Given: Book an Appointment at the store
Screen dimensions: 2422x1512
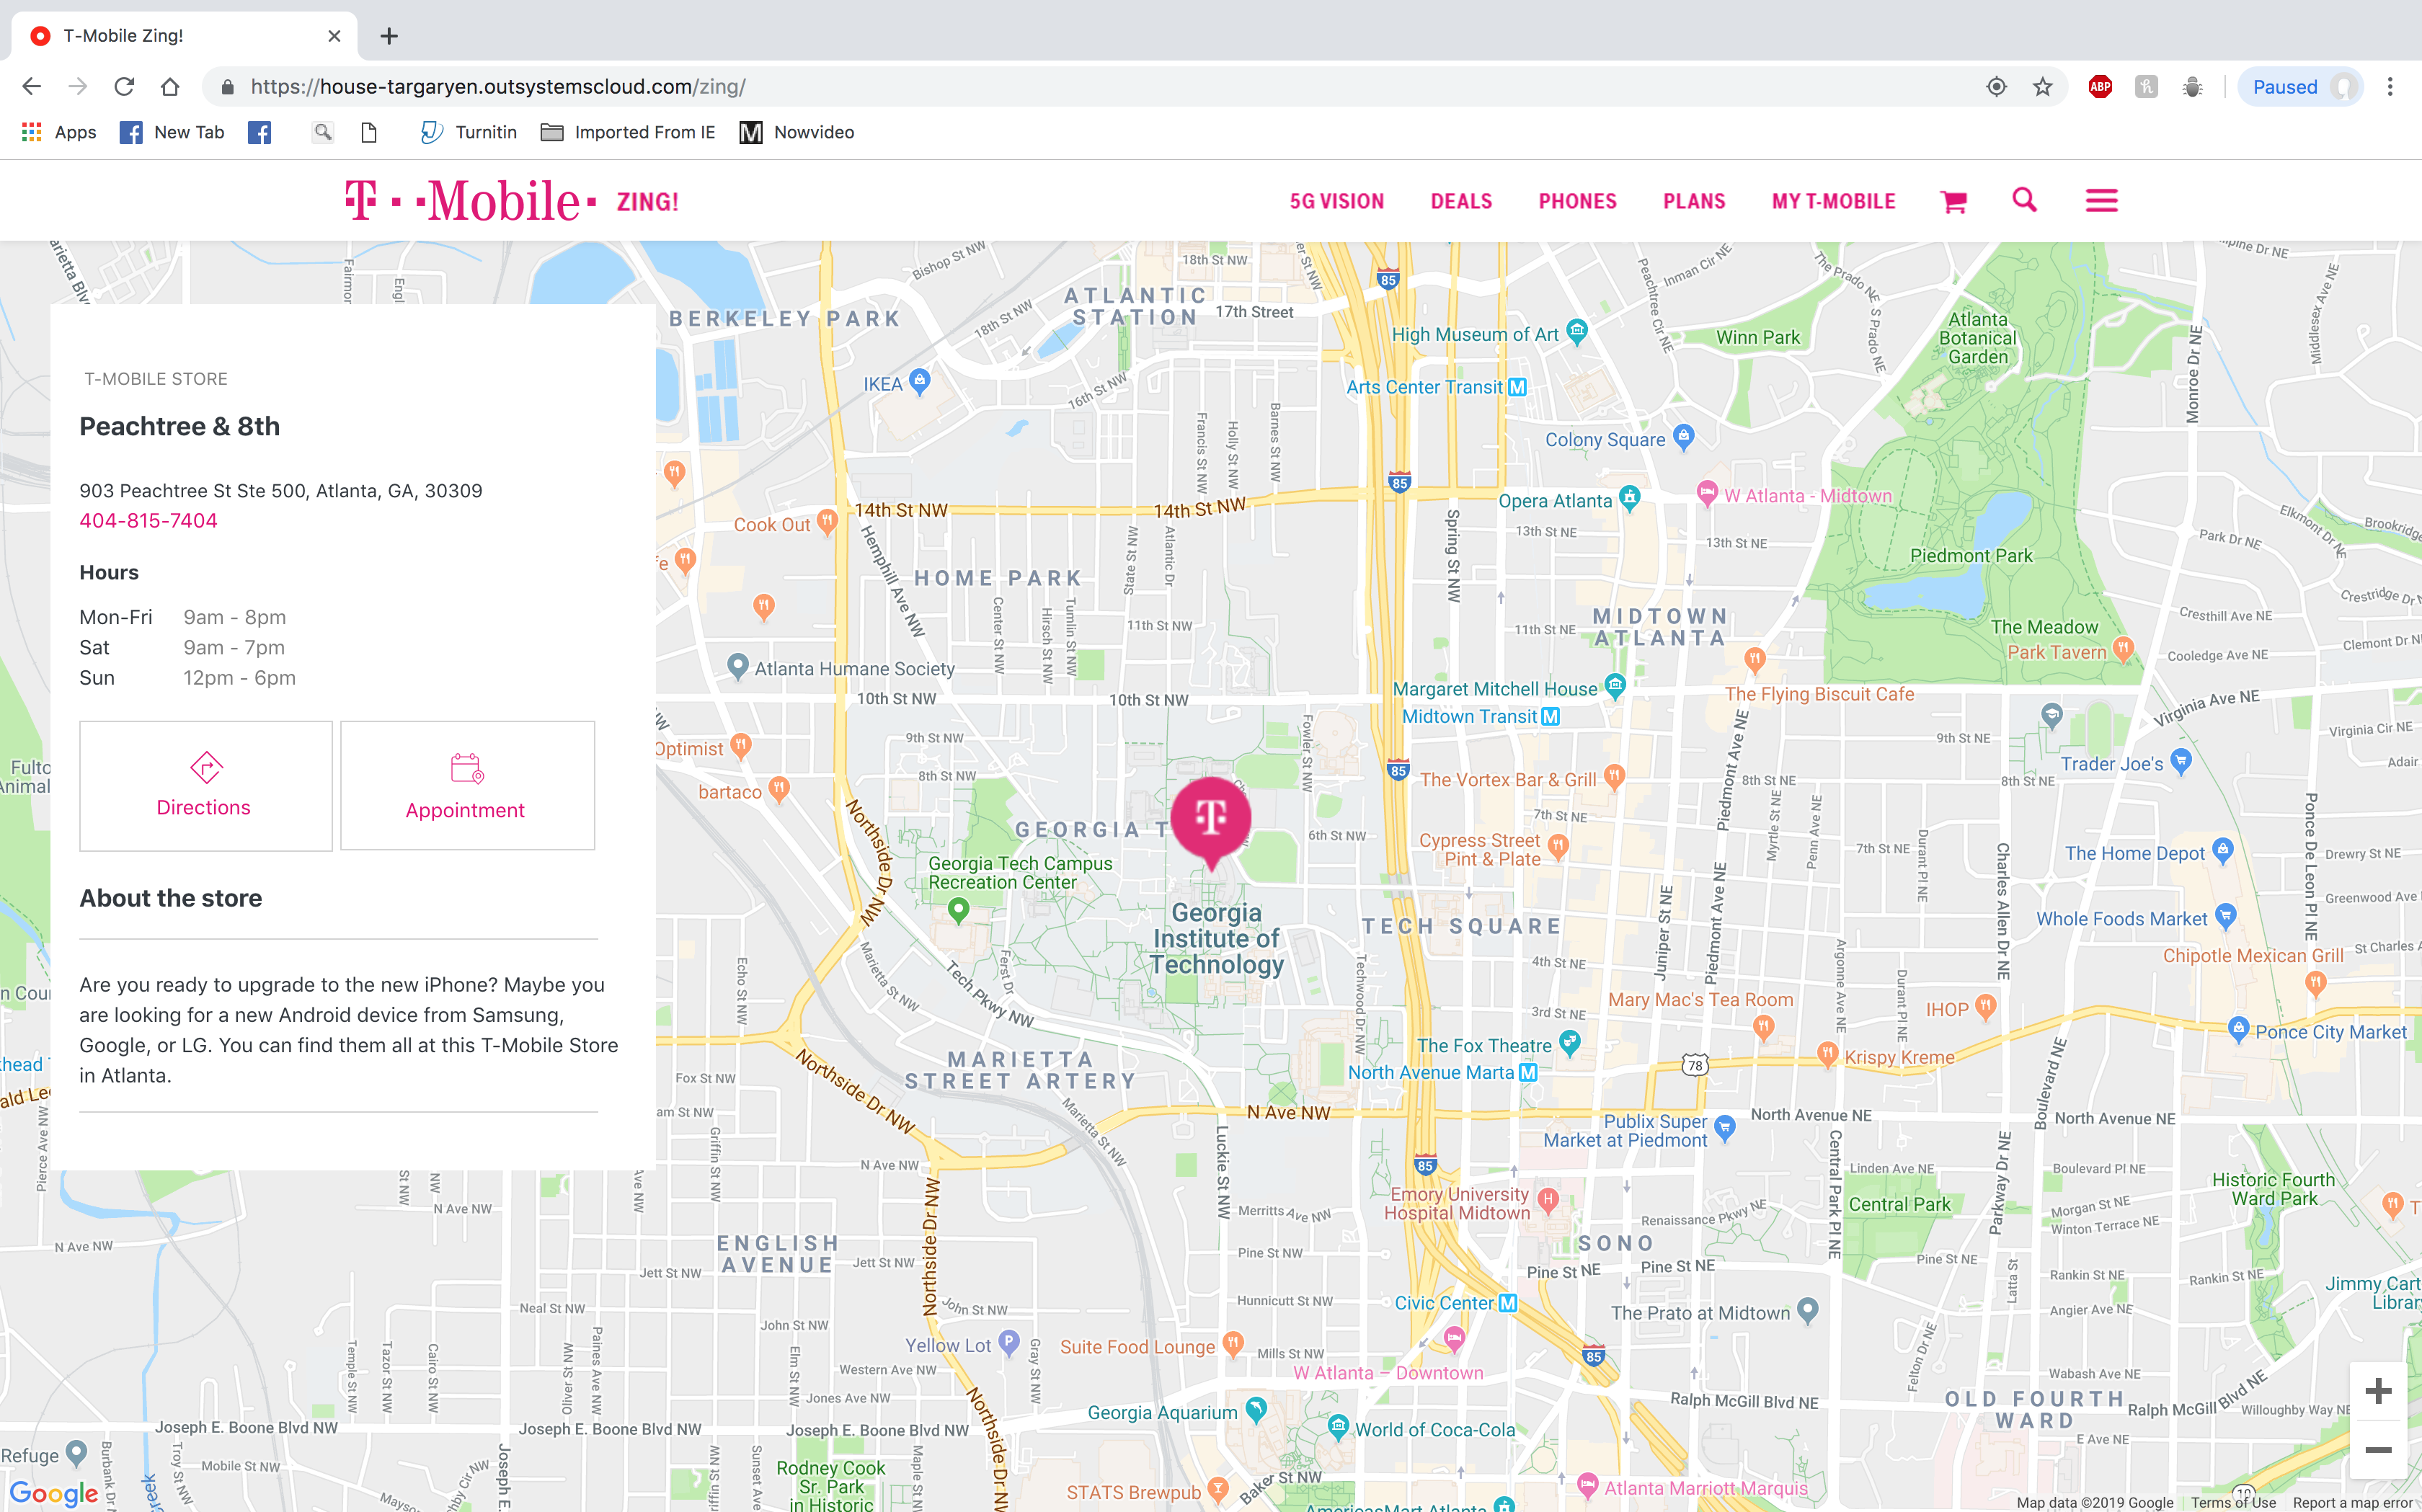Looking at the screenshot, I should 467,786.
